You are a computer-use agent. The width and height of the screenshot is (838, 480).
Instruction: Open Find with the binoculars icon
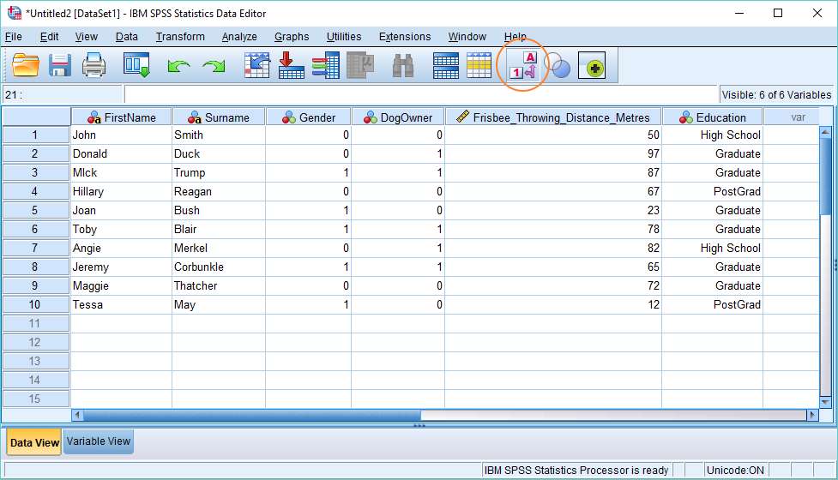point(403,66)
